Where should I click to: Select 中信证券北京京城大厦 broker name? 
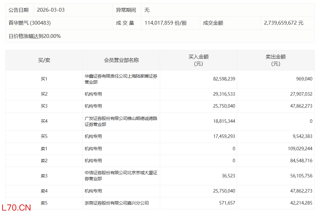tap(121, 176)
